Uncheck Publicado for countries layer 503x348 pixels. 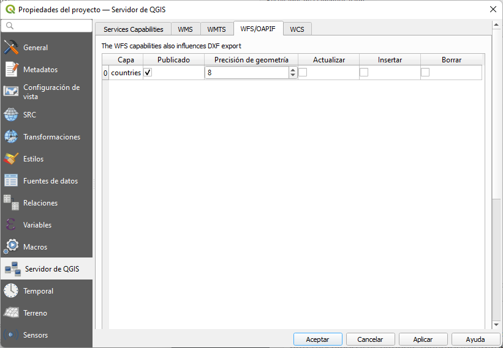click(148, 73)
